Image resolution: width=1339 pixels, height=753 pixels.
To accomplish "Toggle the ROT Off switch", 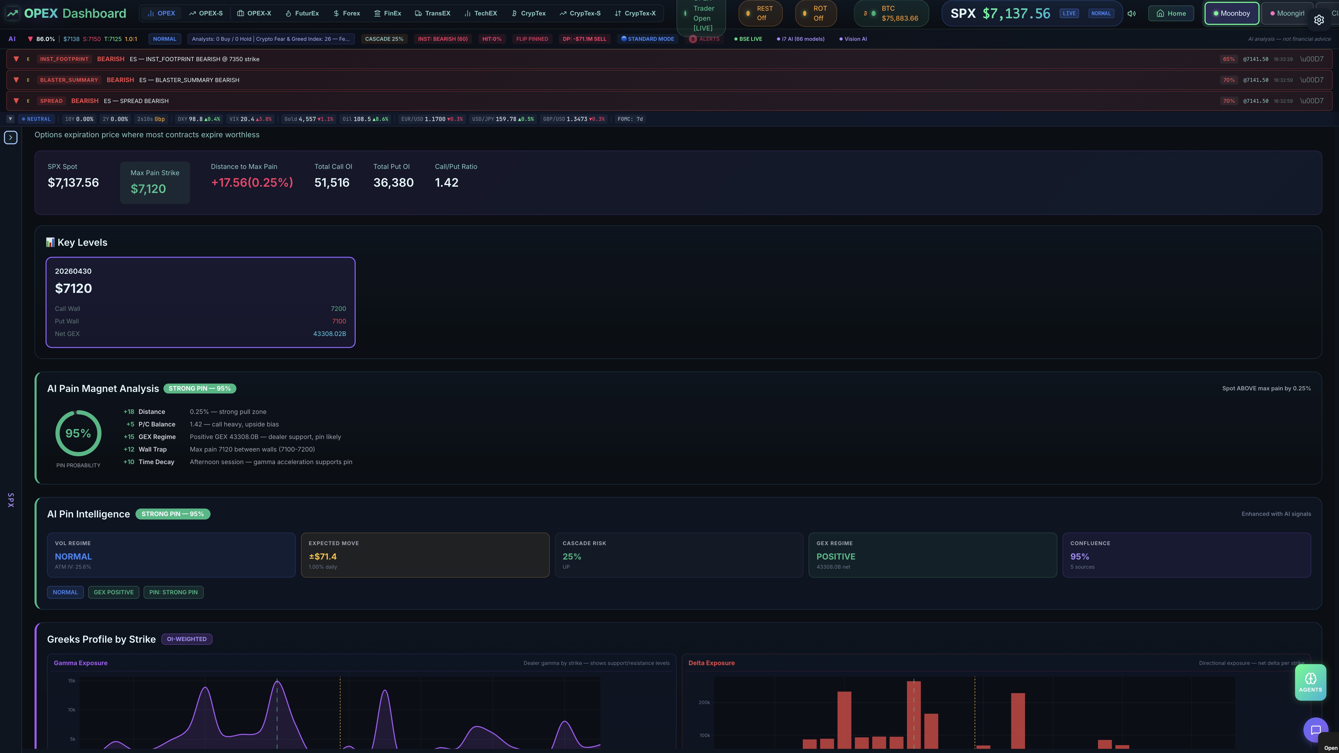I will (x=816, y=14).
